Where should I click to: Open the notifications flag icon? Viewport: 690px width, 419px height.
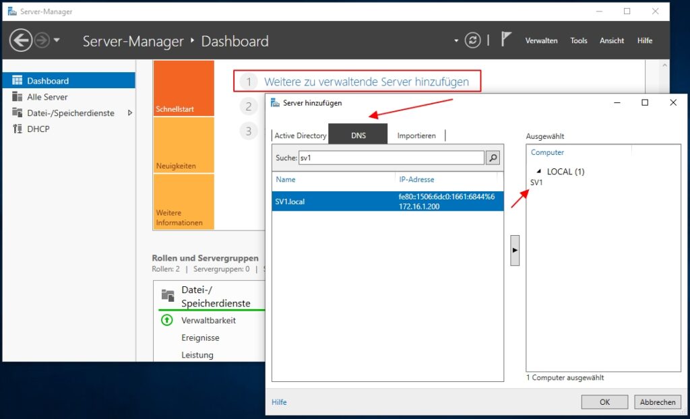(x=506, y=40)
